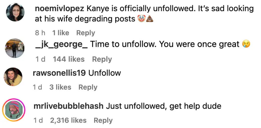Image resolution: width=261 pixels, height=128 pixels.
Task: View the 1 like on noemivlopez comment
Action: coord(61,33)
